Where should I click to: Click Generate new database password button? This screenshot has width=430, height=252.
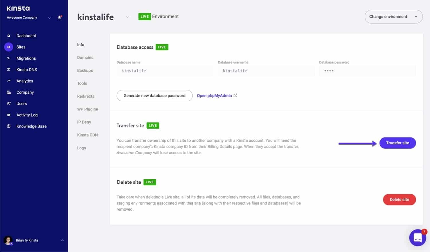155,96
